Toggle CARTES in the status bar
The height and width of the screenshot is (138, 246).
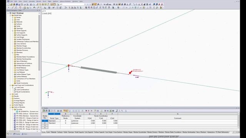coord(161,137)
